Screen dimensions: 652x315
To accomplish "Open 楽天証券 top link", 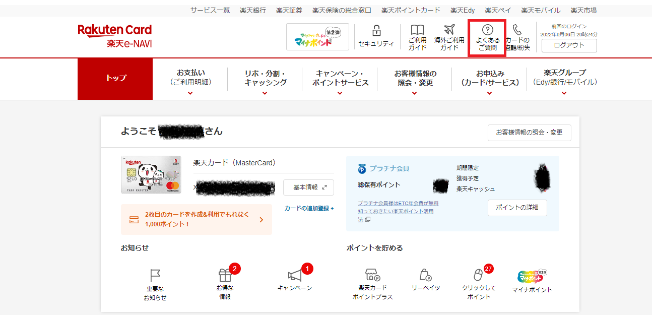I will click(x=289, y=10).
